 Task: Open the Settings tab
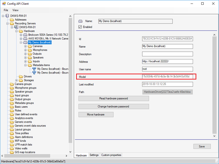(94, 155)
